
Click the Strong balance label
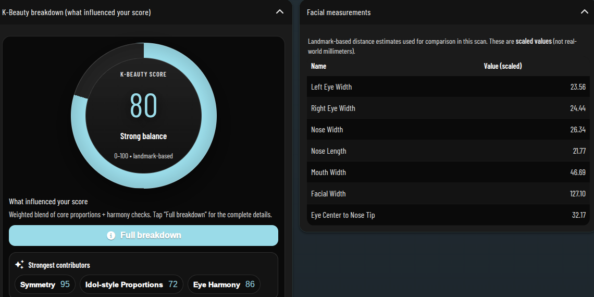tap(143, 137)
